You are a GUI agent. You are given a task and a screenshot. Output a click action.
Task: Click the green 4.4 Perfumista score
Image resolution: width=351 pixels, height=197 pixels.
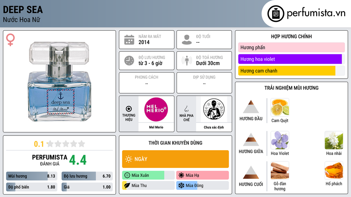pos(78,160)
